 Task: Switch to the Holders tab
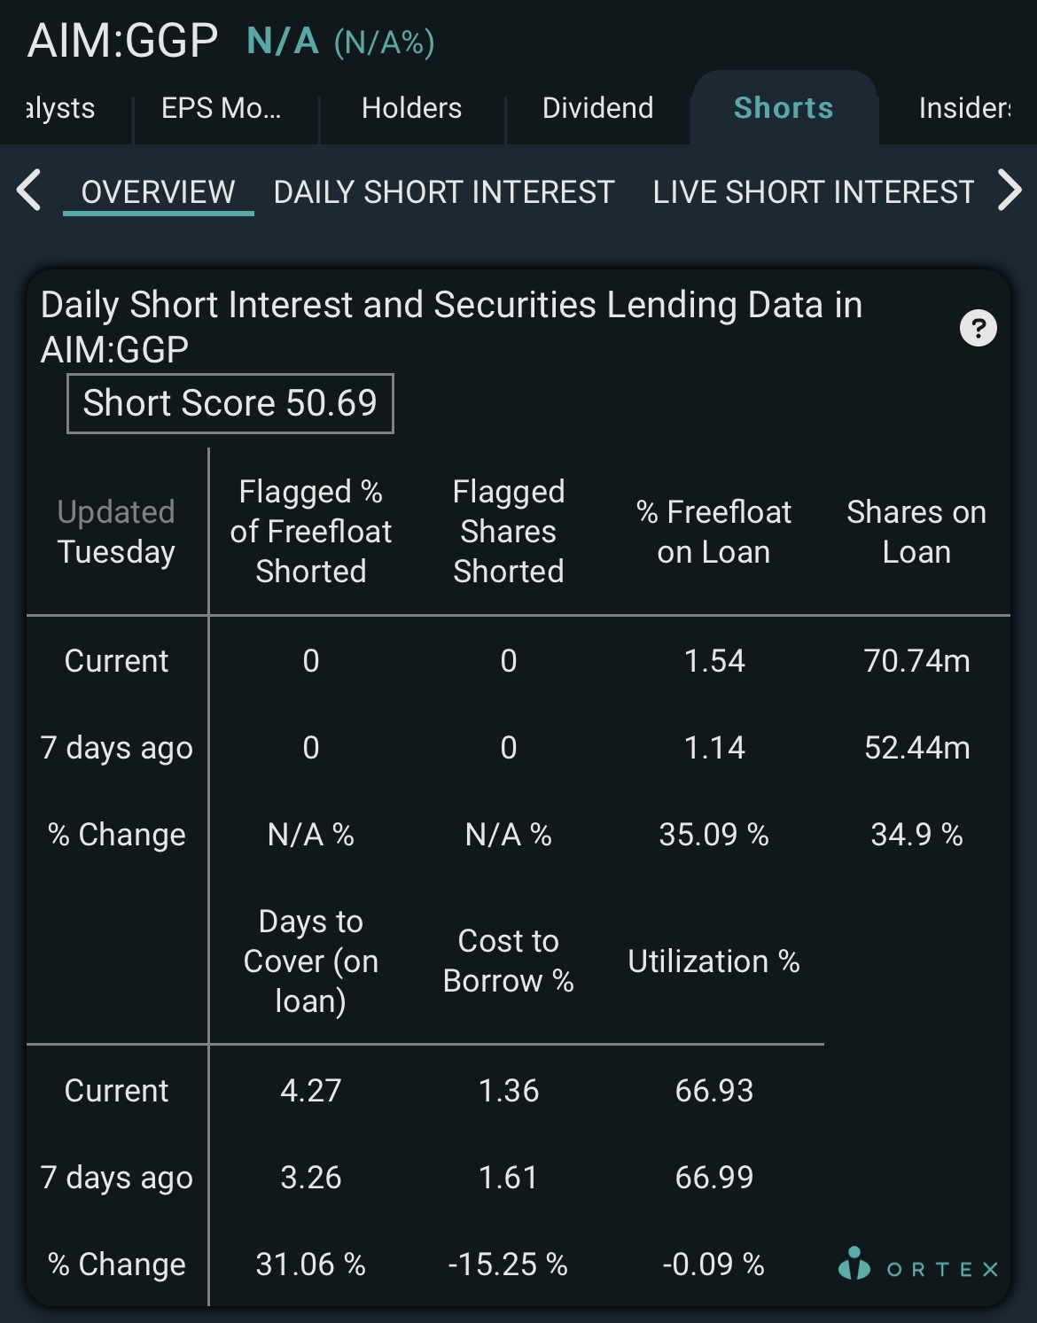(411, 108)
